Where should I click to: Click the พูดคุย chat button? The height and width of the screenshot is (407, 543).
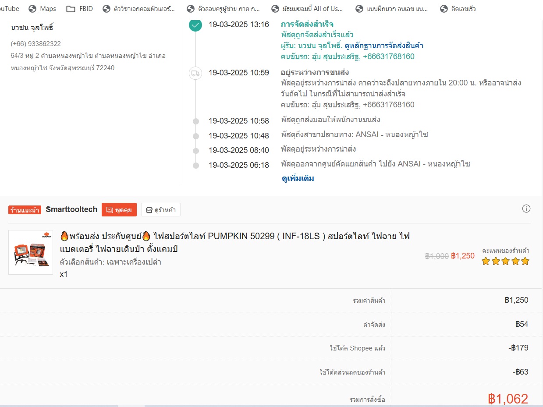pos(119,210)
